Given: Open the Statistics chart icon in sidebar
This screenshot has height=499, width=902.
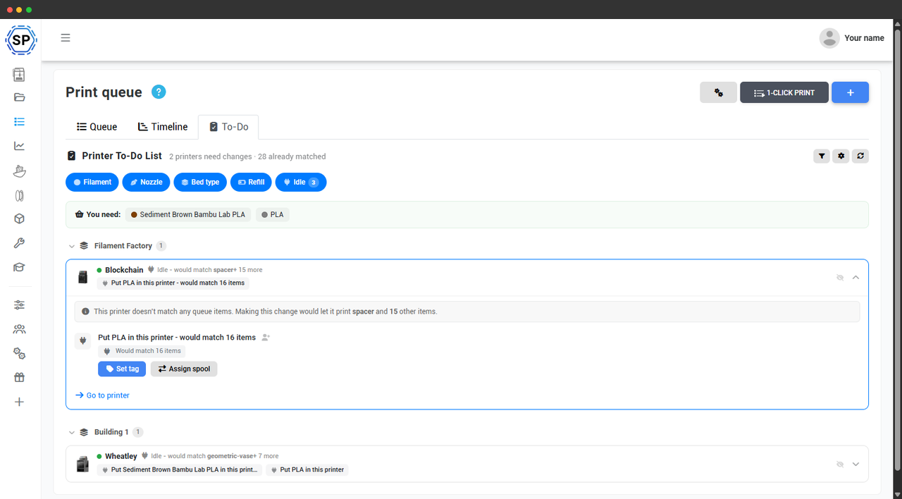Looking at the screenshot, I should [19, 146].
